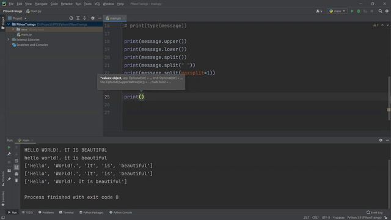This screenshot has height=220, width=391.
Task: Open Run panel settings gear
Action: pos(381,140)
